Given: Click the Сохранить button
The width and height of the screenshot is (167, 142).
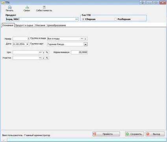Looking at the screenshot, I should click(x=134, y=134).
